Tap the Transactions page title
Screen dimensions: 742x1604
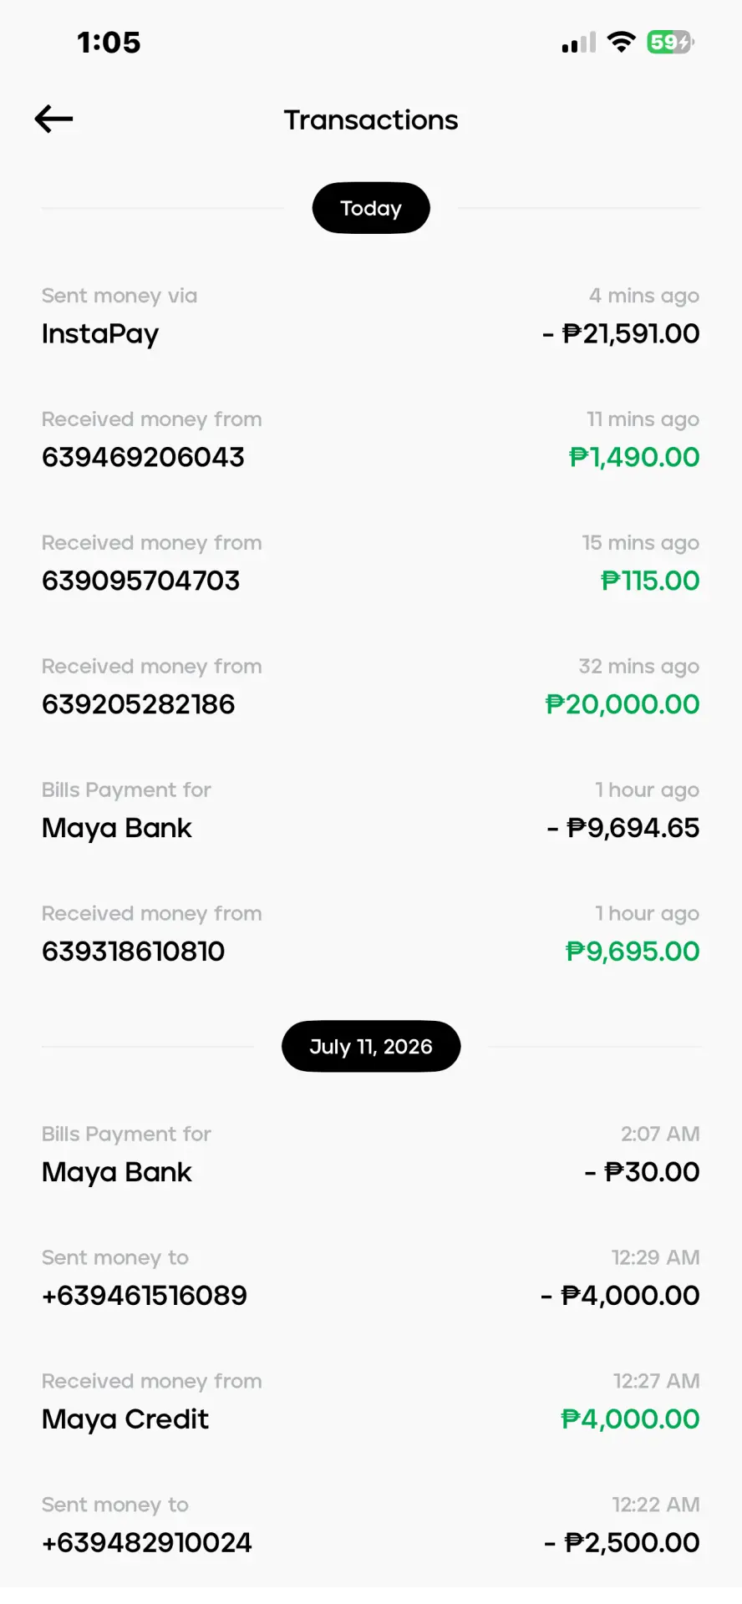click(371, 120)
